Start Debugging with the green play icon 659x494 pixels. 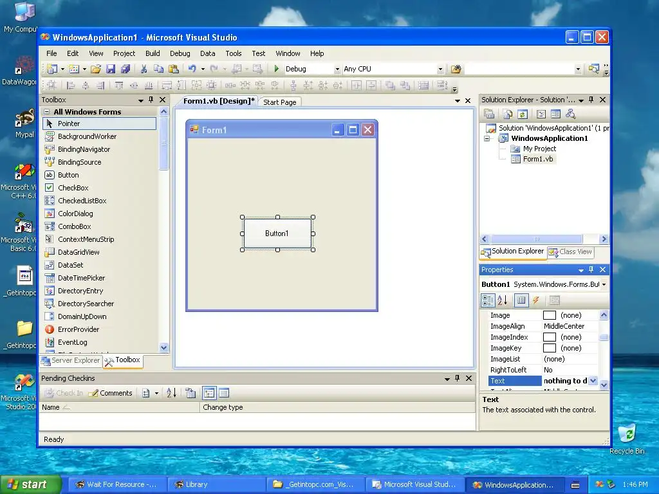277,68
